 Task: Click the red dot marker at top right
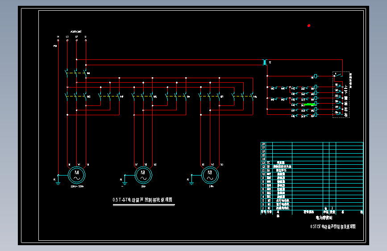point(309,25)
